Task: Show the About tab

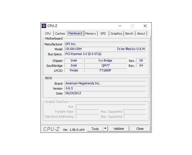Action: (x=141, y=34)
